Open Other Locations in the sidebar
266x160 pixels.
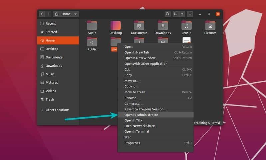[x=57, y=110]
